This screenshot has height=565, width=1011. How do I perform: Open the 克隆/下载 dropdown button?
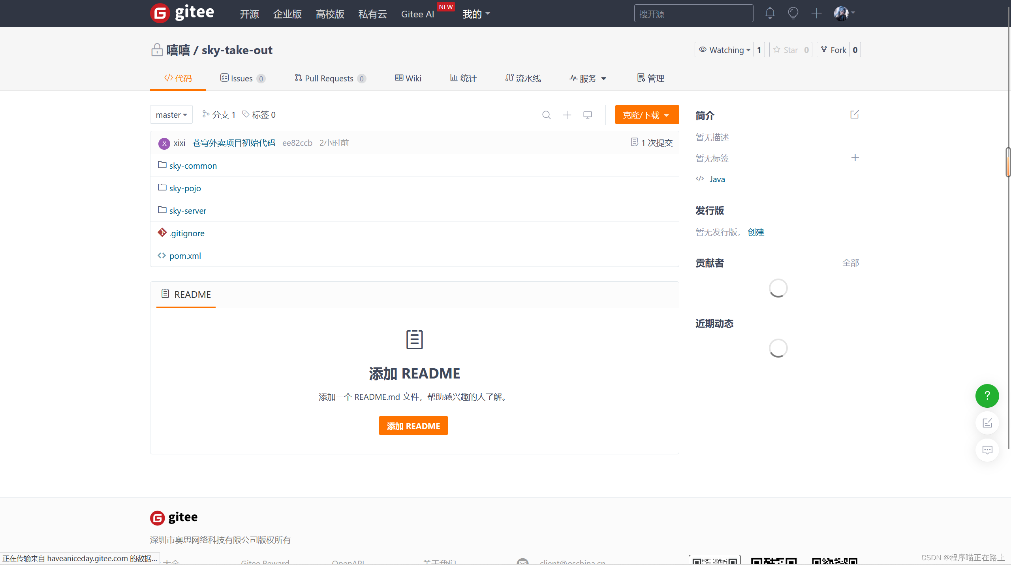[647, 115]
